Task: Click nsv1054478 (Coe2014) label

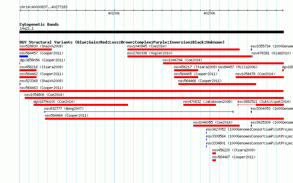Action: (255, 74)
